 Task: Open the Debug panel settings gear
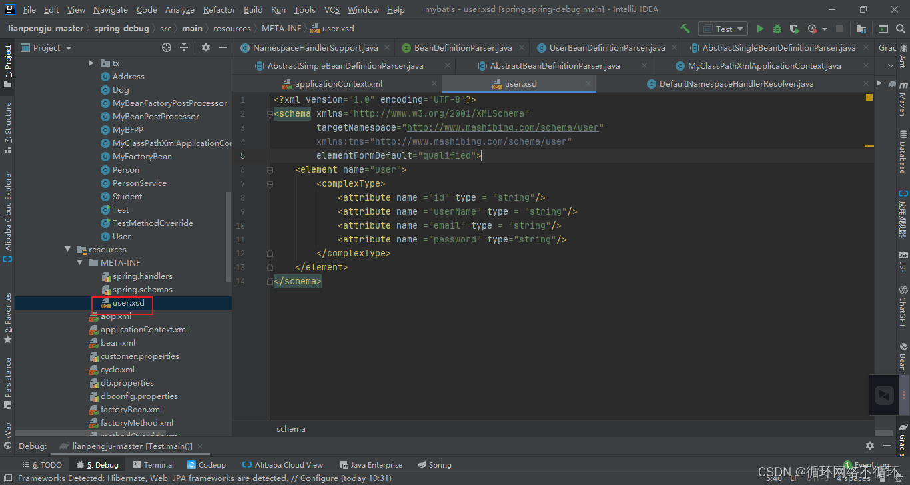pos(870,446)
